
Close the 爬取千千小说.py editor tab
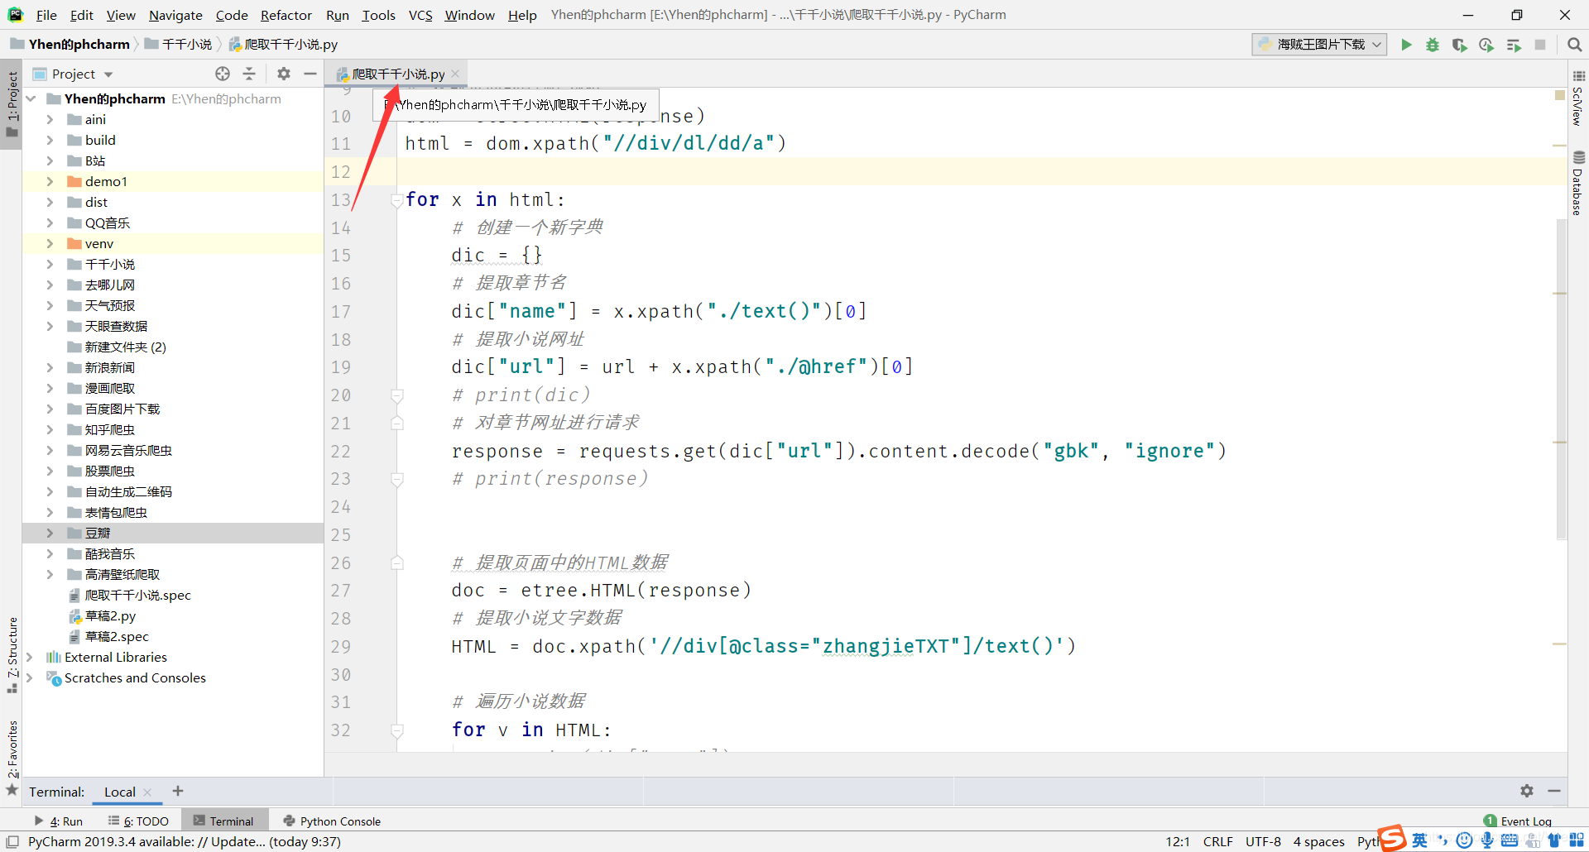pos(455,74)
